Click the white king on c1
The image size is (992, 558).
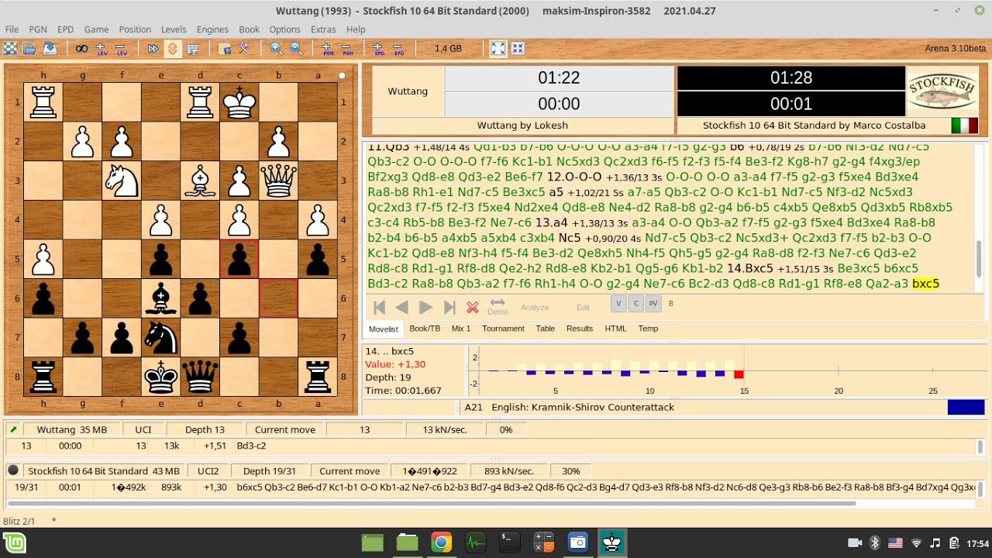pyautogui.click(x=239, y=102)
